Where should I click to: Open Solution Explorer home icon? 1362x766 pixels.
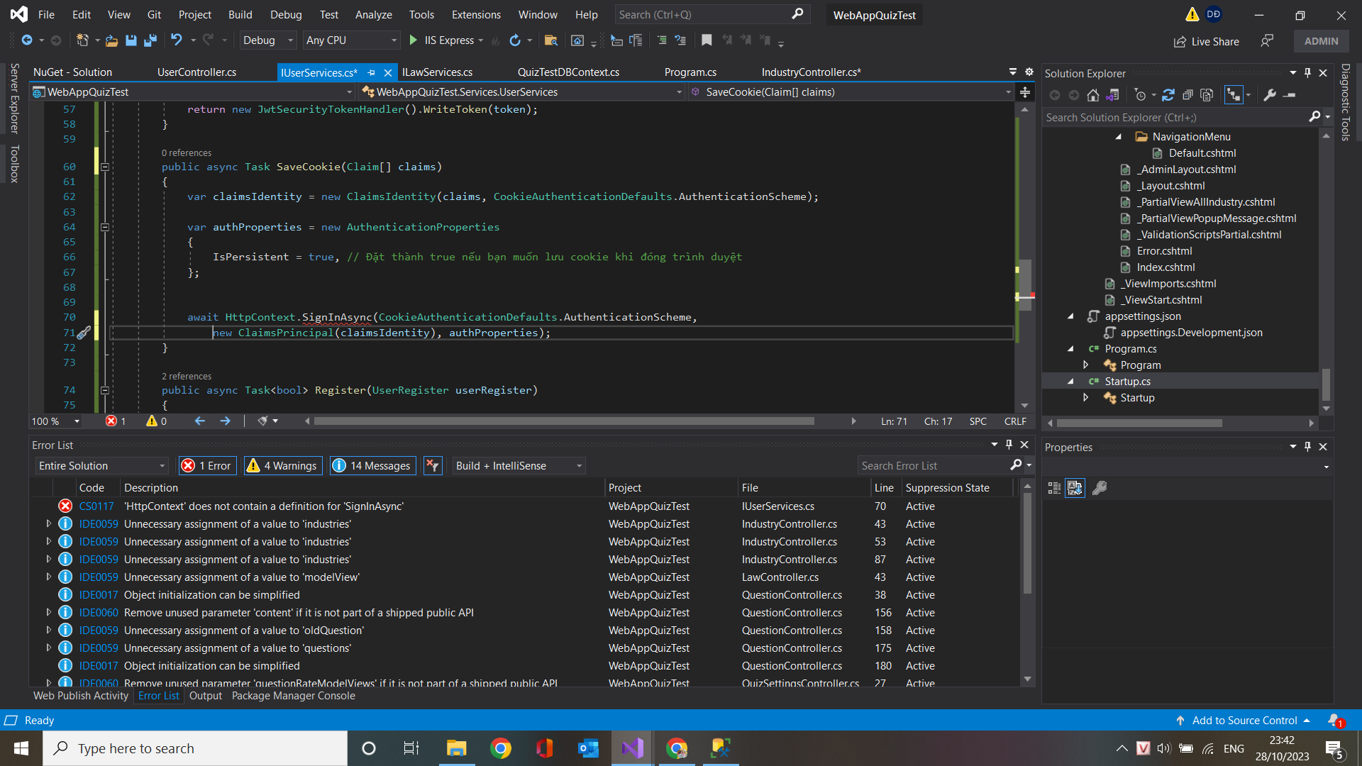[1093, 95]
